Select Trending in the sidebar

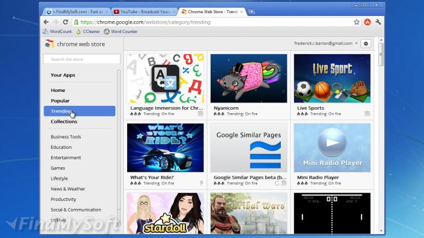coord(79,111)
